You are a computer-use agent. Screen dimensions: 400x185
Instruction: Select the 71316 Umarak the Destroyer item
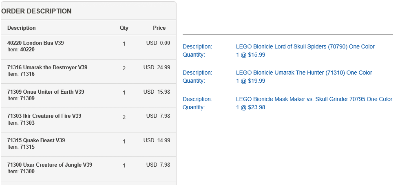(x=47, y=67)
